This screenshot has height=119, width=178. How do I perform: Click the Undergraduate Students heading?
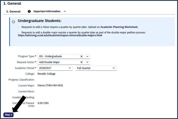pos(40,21)
